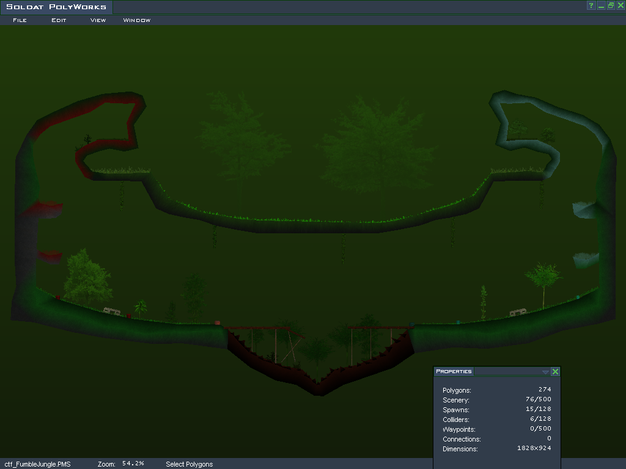The height and width of the screenshot is (469, 626).
Task: Select the blue marker at right bridge end
Action: point(411,325)
